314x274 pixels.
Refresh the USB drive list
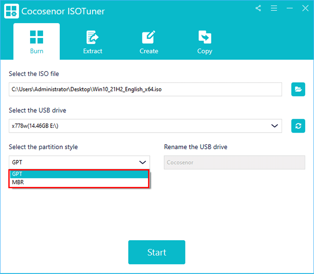tap(298, 126)
